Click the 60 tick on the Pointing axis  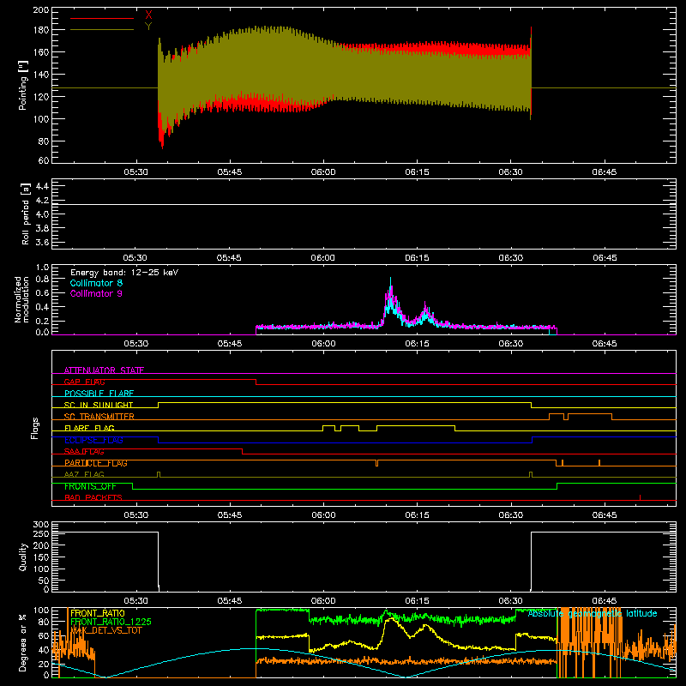pos(44,160)
